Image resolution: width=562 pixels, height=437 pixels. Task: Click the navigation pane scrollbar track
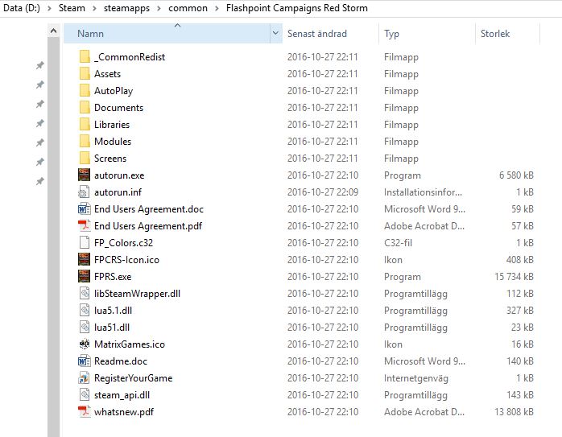(x=53, y=237)
